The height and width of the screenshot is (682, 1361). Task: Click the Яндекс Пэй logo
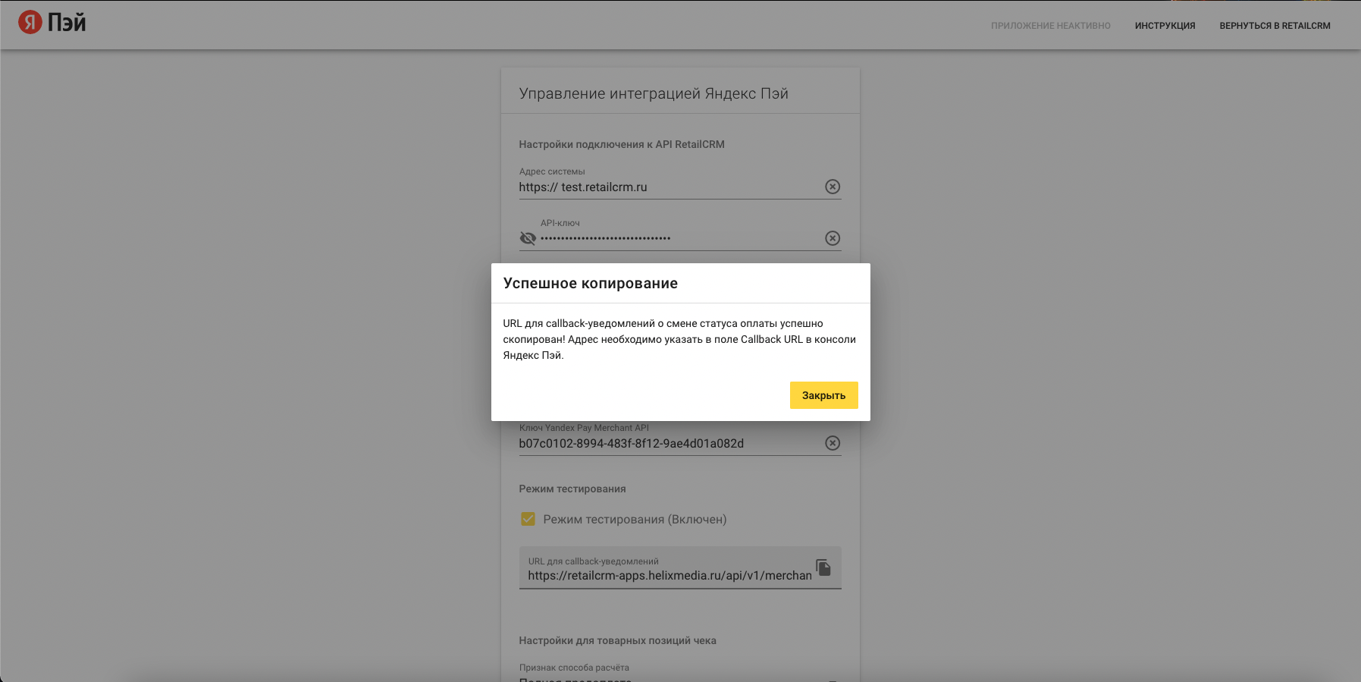point(52,23)
